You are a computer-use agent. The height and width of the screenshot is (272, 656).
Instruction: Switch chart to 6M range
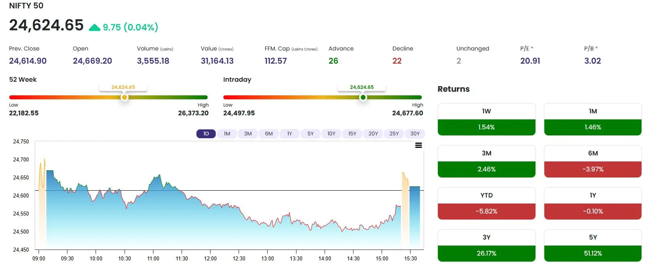(269, 134)
